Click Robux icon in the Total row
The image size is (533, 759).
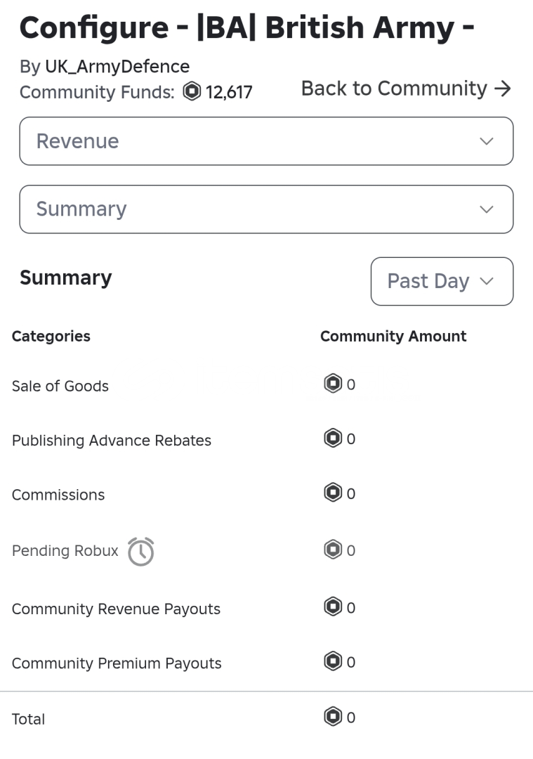click(332, 717)
